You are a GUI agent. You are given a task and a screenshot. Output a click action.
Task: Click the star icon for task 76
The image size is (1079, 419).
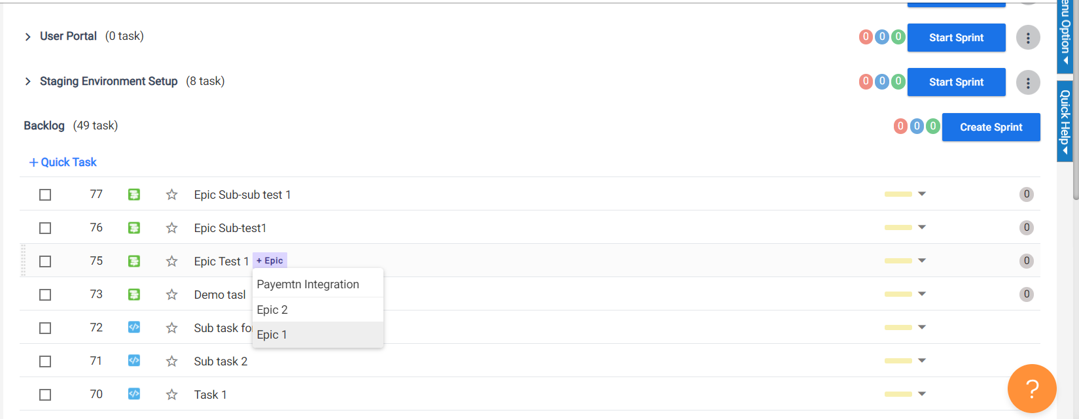coord(171,228)
